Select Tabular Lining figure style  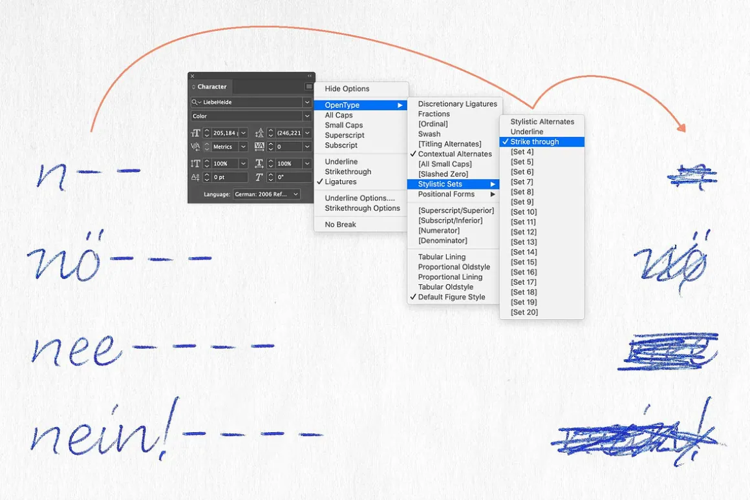(453, 256)
